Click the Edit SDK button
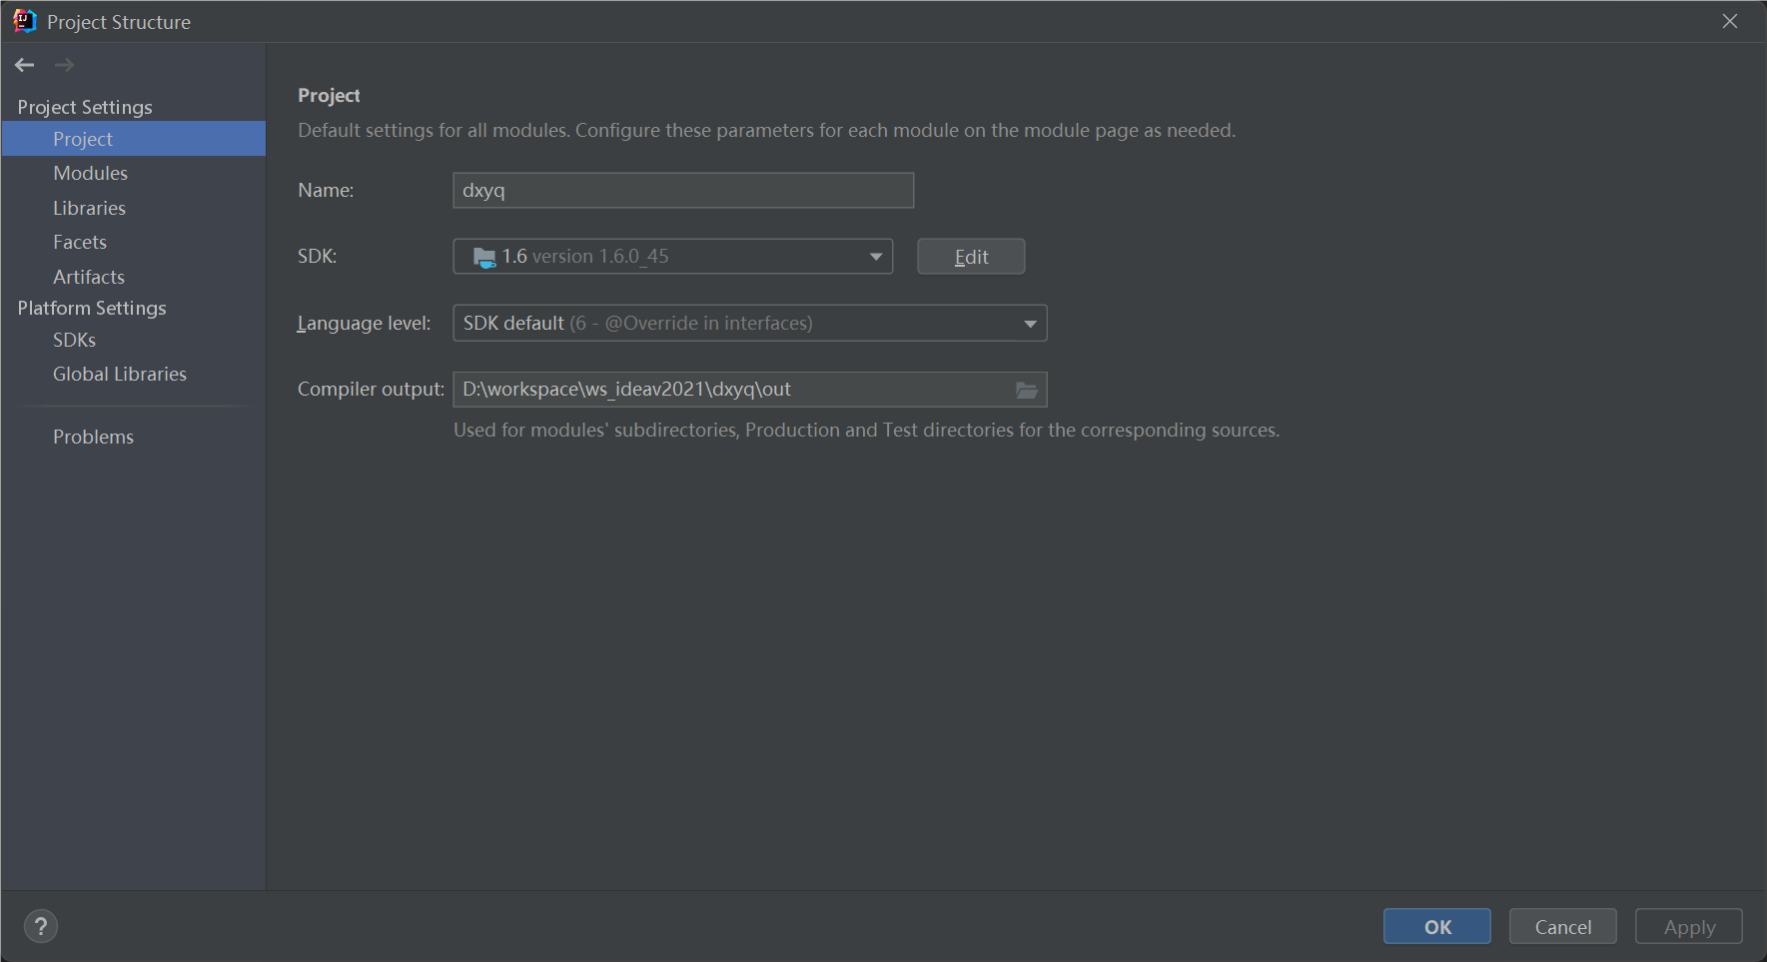1767x962 pixels. pyautogui.click(x=971, y=257)
